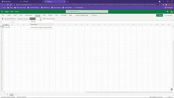Switch to the Page Layout ribbon tab

(29, 15)
